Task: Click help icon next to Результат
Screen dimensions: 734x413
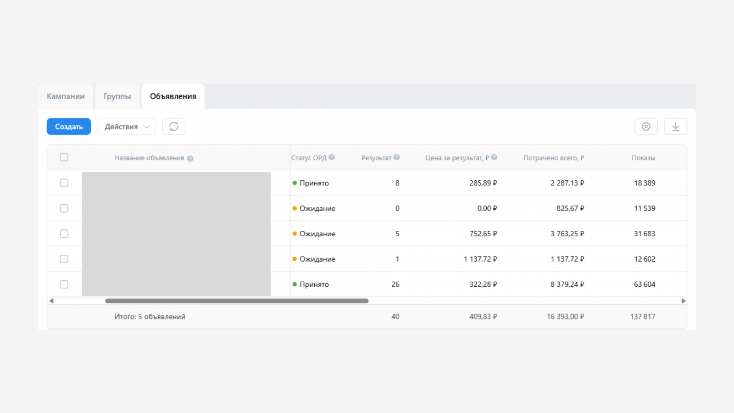Action: click(x=396, y=157)
